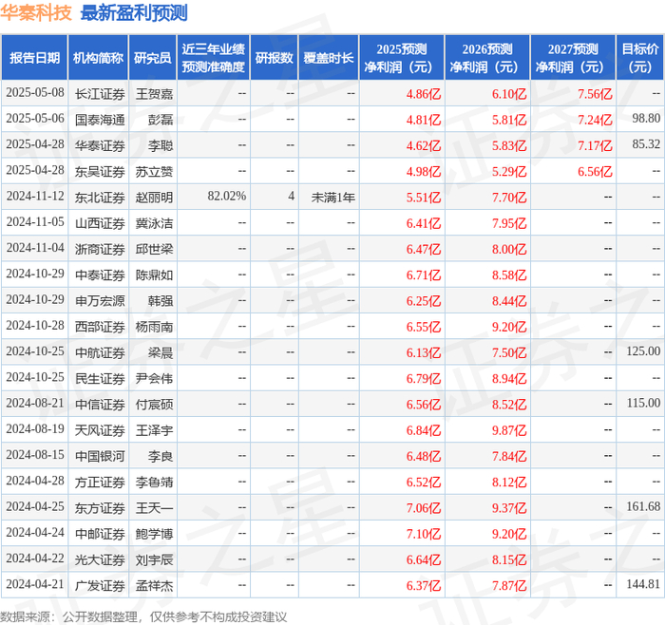The width and height of the screenshot is (665, 625).
Task: Select the 方正证券 institution cell
Action: coord(100,482)
